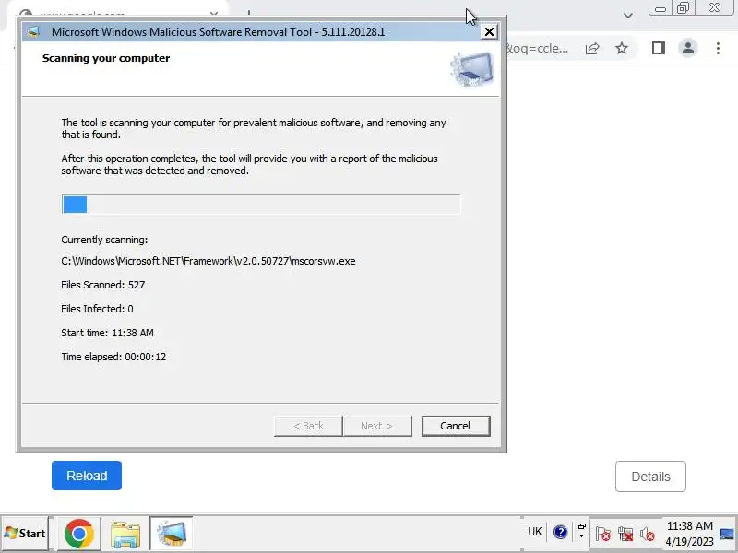The height and width of the screenshot is (553, 738).
Task: Open the taskbar help icon
Action: click(x=560, y=533)
